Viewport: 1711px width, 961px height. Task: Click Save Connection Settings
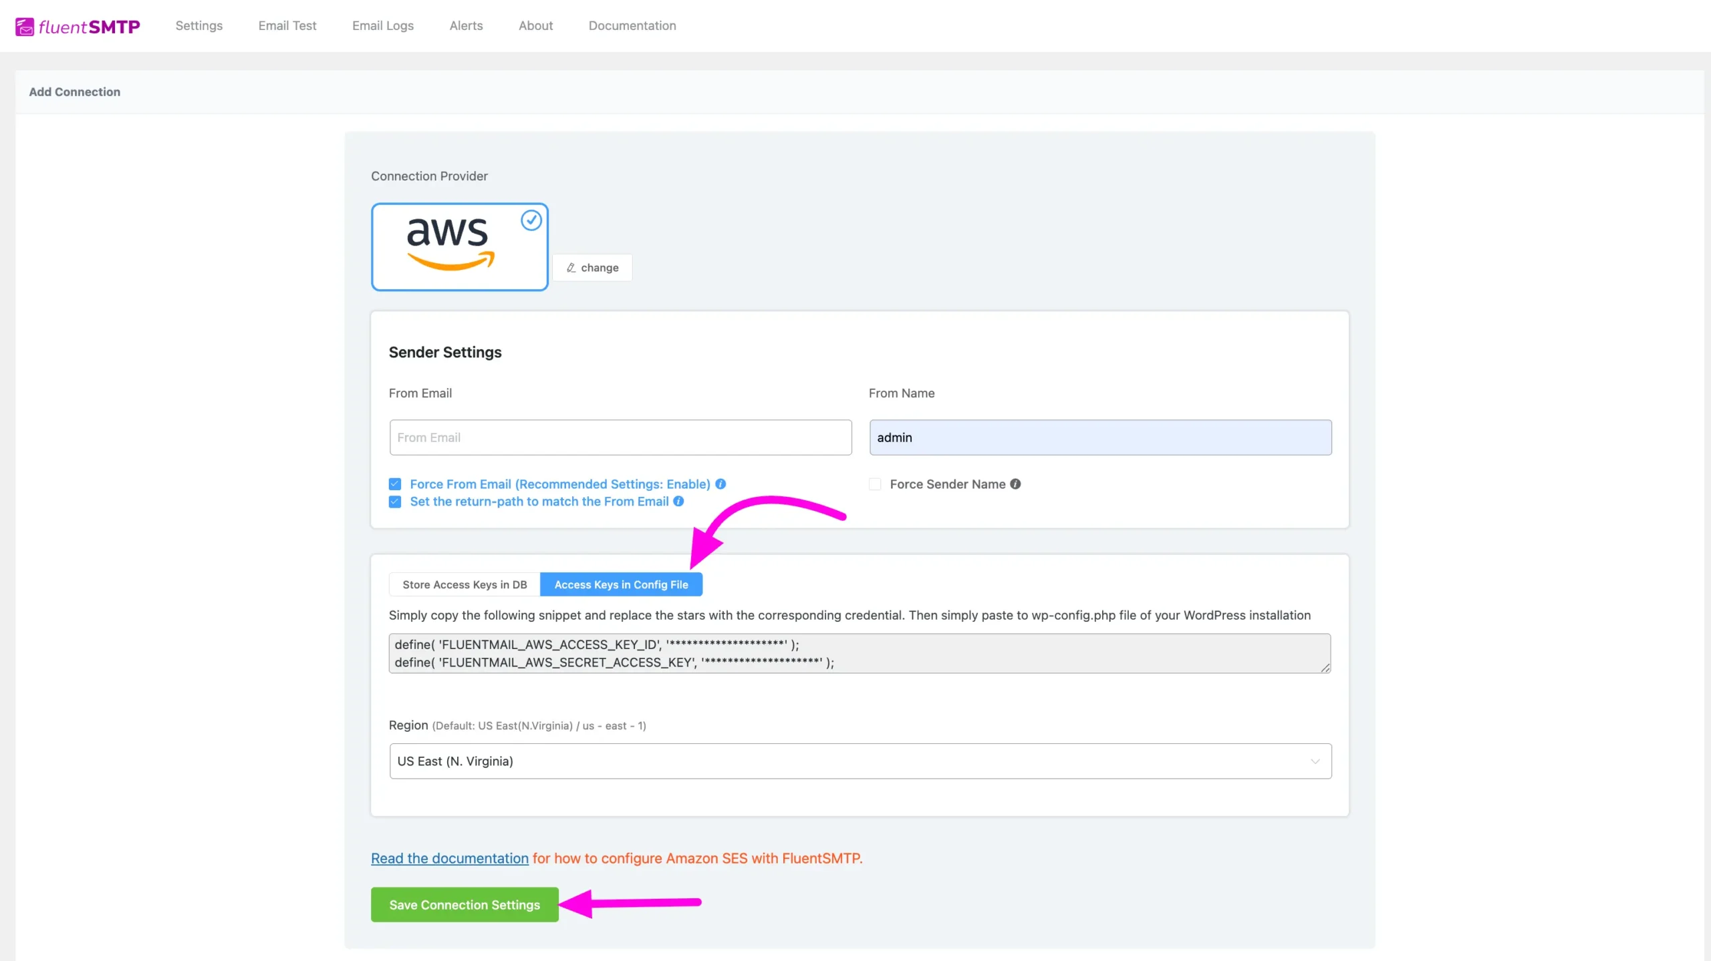(465, 904)
